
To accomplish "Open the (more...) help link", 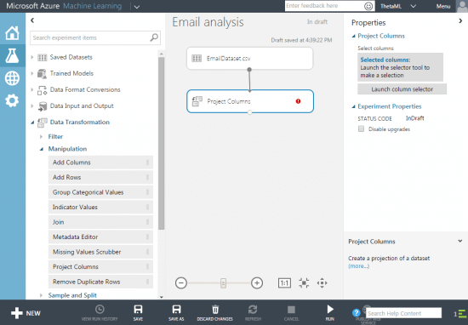I will pos(358,266).
